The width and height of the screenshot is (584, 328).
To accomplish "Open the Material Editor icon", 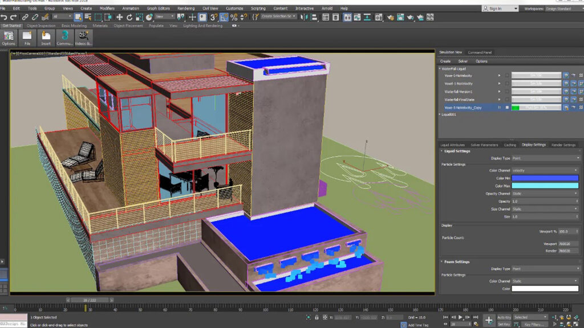I will (379, 17).
